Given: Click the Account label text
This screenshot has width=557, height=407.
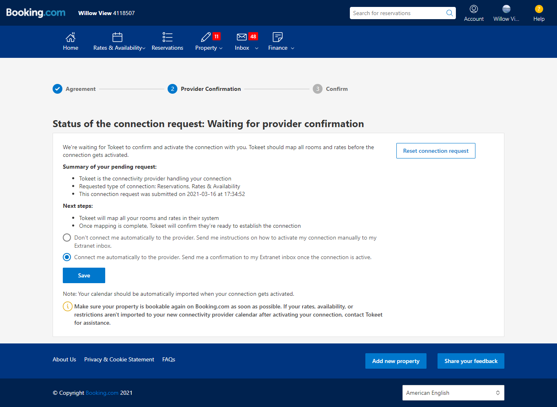Looking at the screenshot, I should (x=474, y=19).
